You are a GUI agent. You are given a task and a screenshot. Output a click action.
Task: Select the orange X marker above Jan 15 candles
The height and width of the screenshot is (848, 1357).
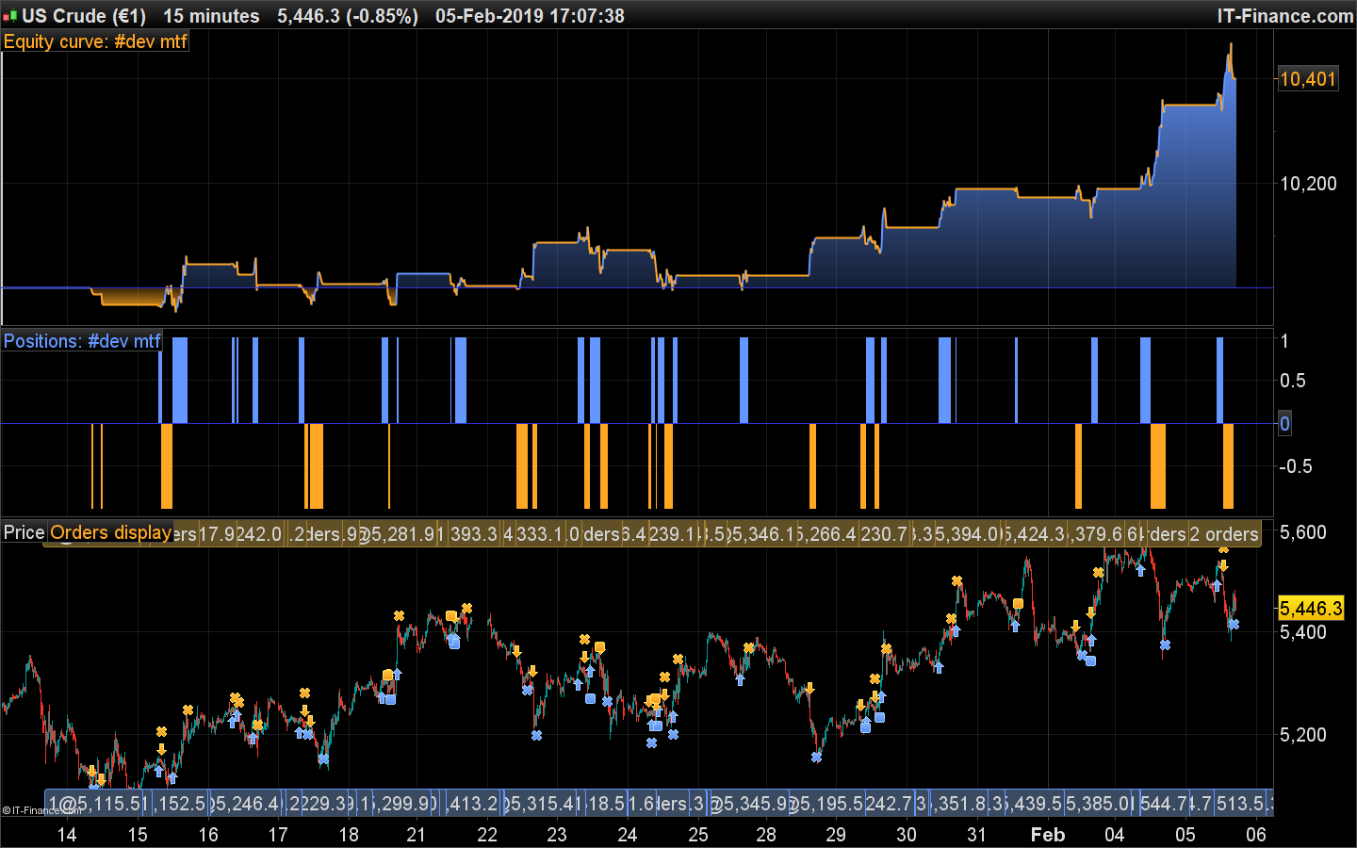[x=161, y=731]
